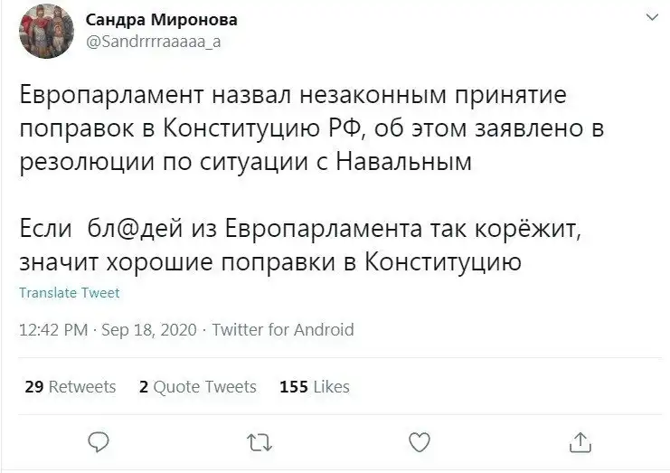Click the 12:42 PM timestamp
The height and width of the screenshot is (473, 670).
tap(53, 330)
